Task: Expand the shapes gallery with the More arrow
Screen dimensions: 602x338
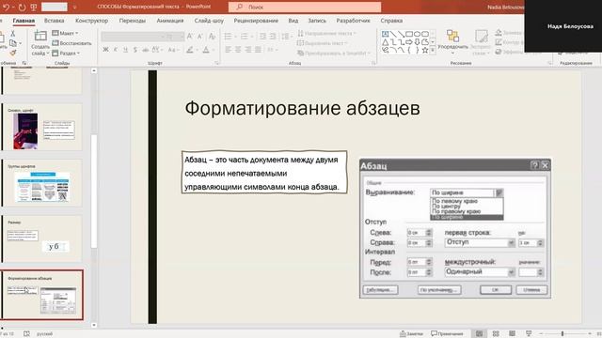Action: (433, 51)
